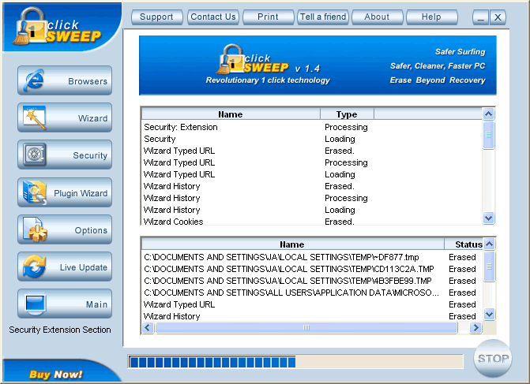Viewport: 530px width, 384px height.
Task: Stop the sweep with the STOP button
Action: (x=493, y=358)
